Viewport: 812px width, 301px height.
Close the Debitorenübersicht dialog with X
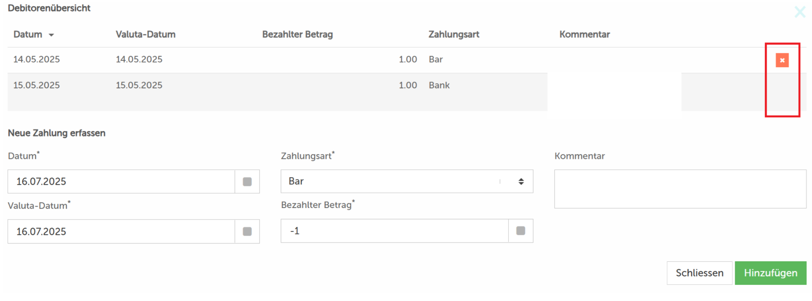pos(800,12)
